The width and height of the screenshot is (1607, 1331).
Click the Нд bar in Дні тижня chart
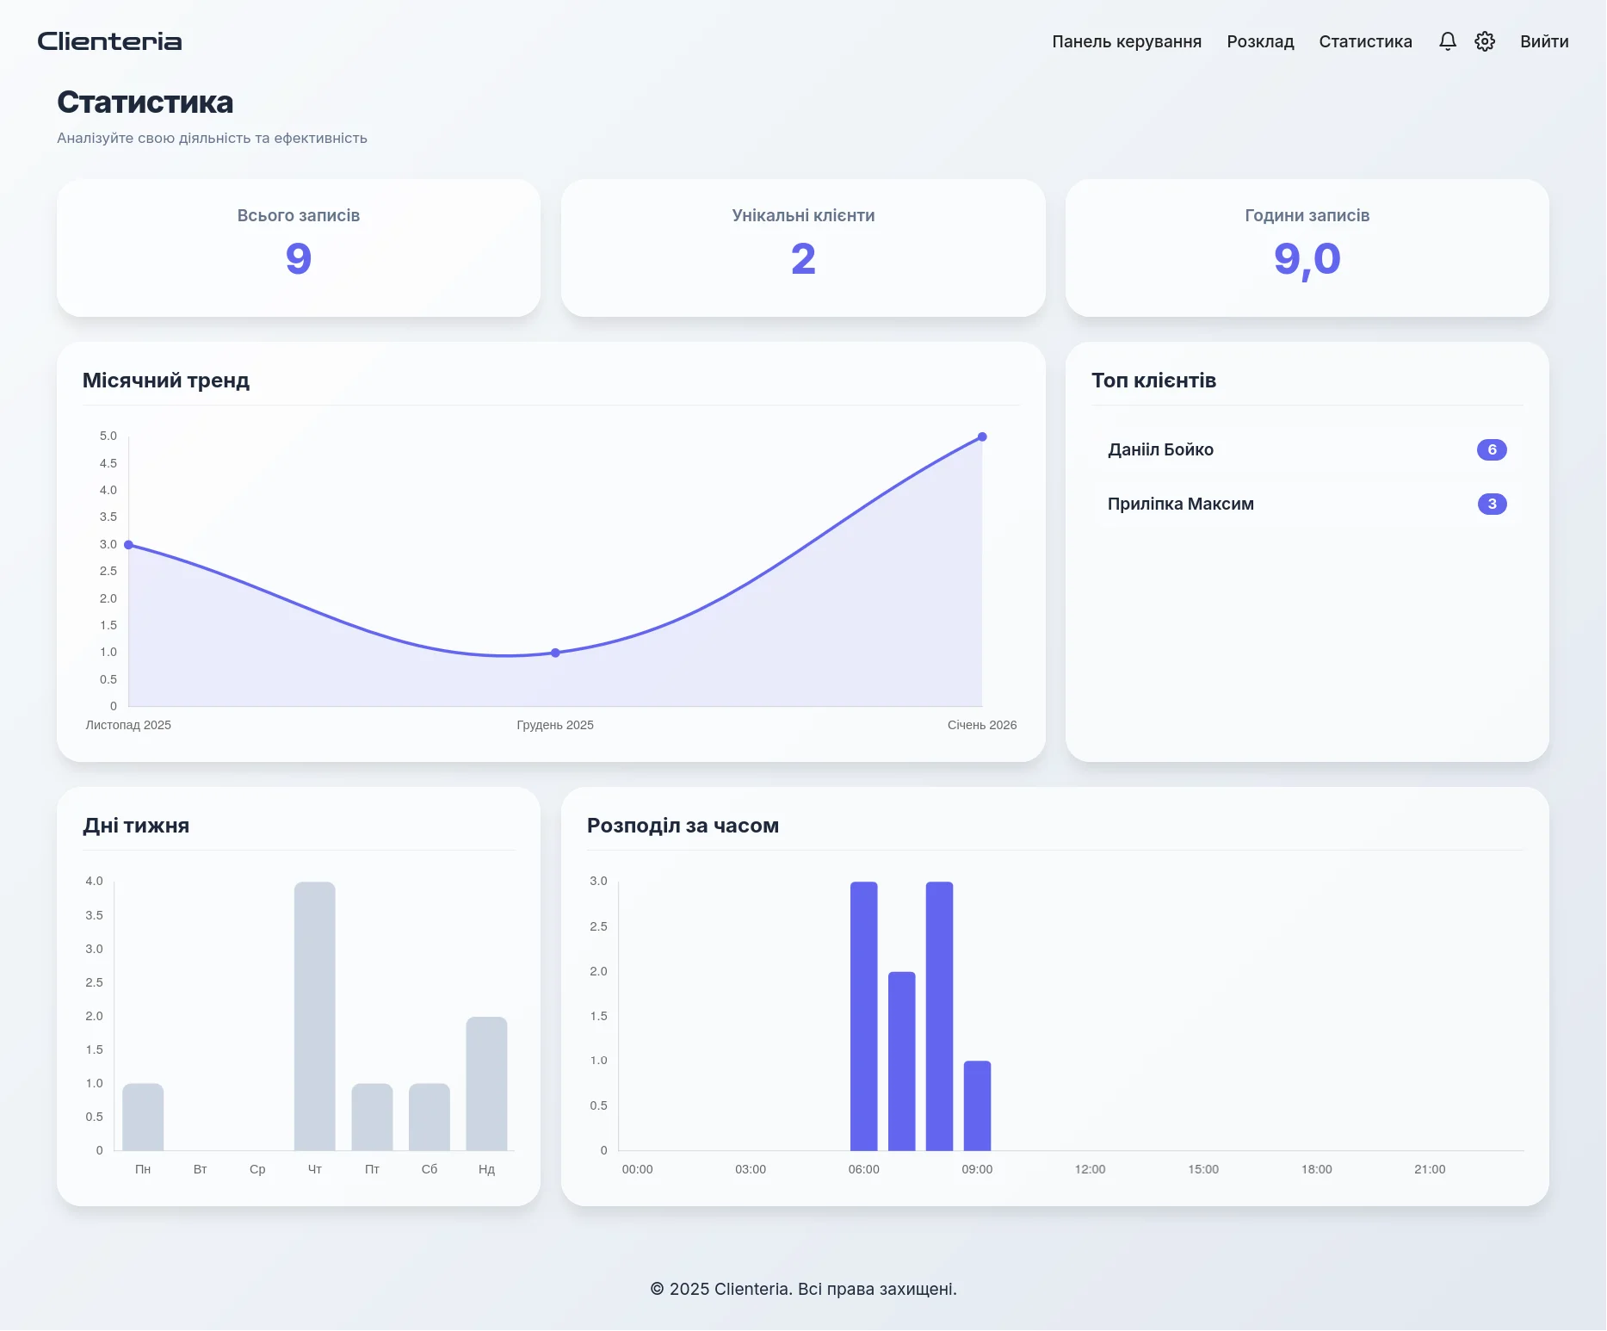point(486,1080)
